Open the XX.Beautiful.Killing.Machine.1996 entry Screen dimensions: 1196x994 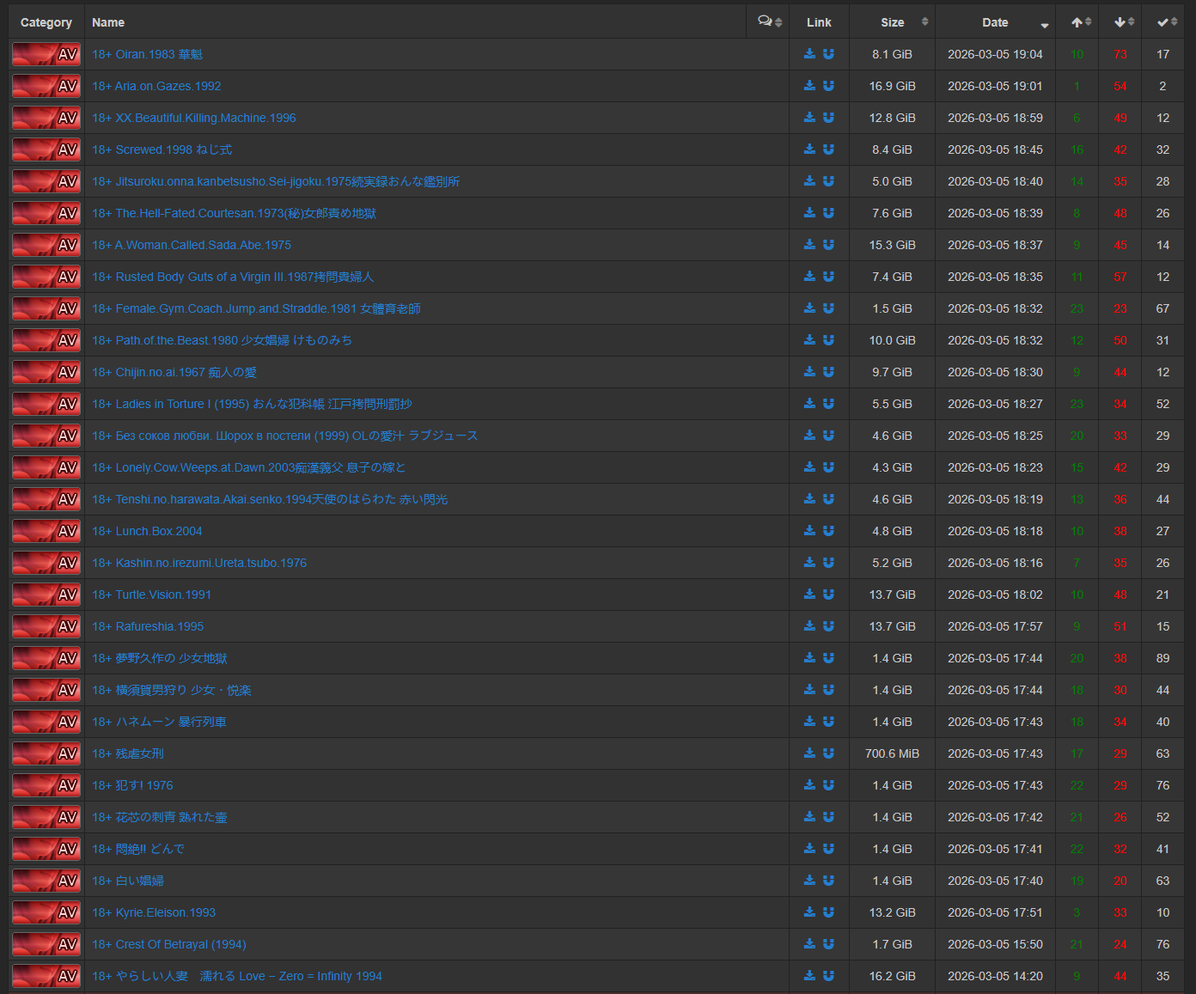point(194,118)
